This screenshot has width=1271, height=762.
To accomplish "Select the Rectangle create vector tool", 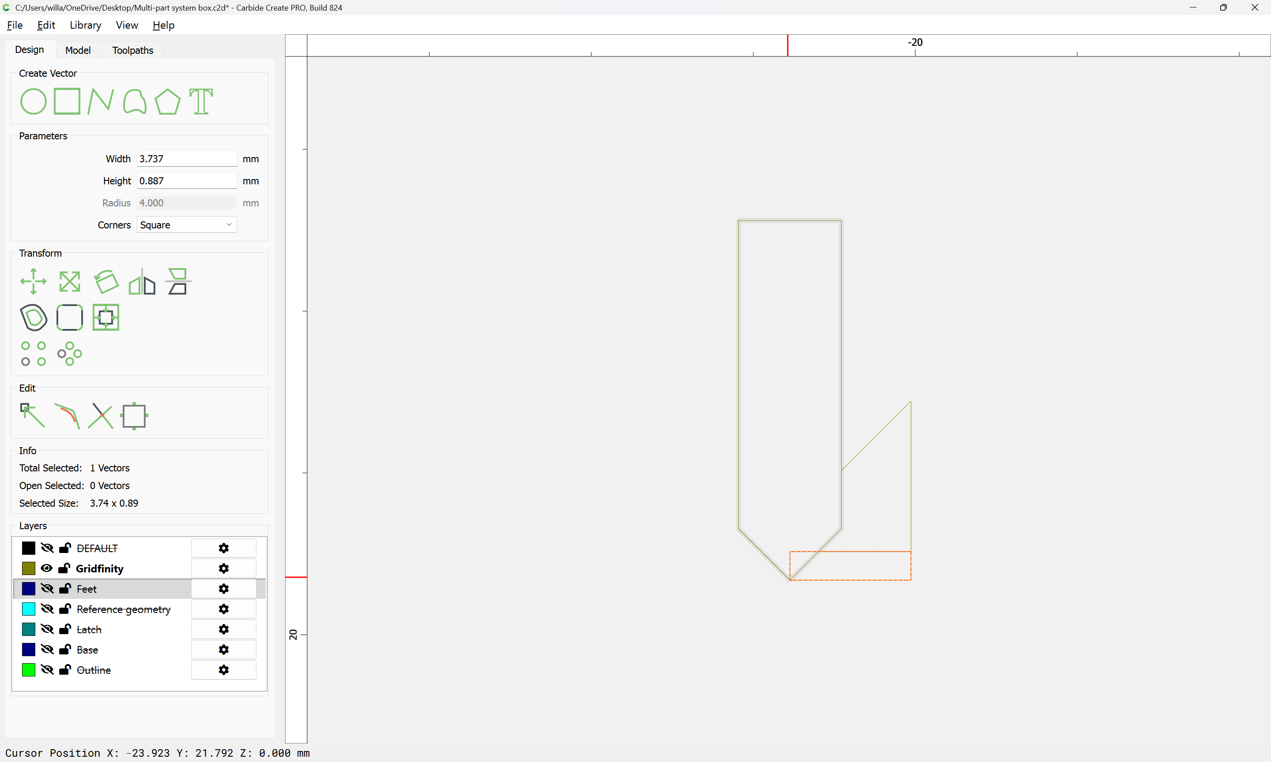I will coord(67,101).
